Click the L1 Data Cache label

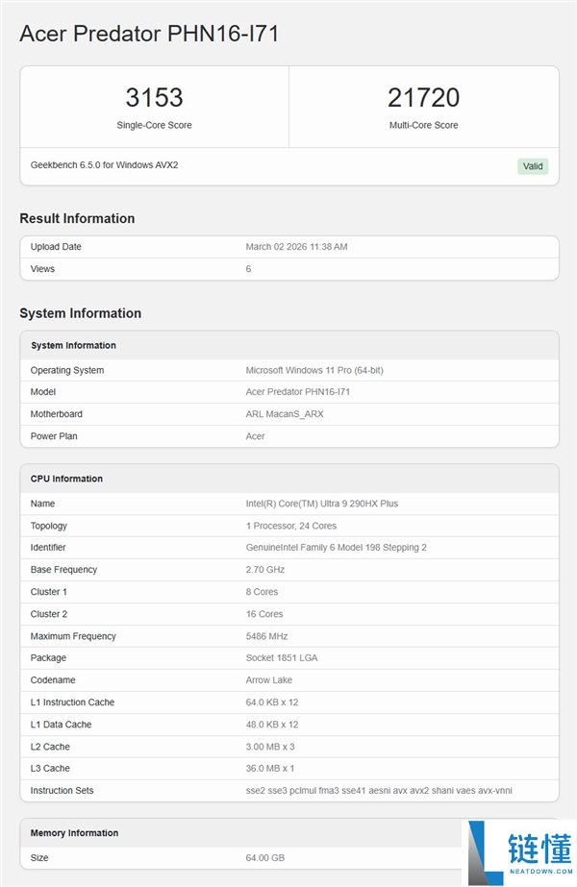[62, 725]
